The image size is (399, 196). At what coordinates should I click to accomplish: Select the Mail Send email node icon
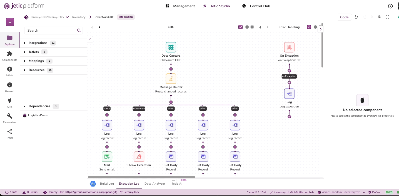[107, 157]
